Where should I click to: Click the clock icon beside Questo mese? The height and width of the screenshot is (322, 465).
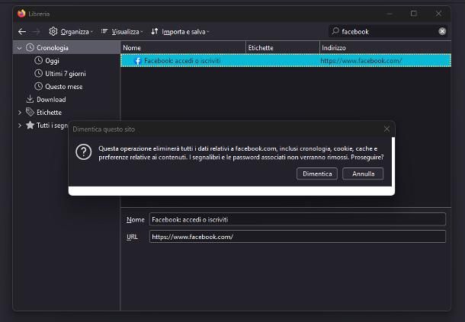39,86
